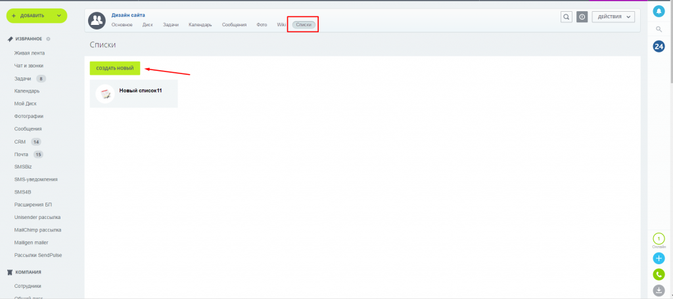Switch to the Сообщения tab in group header
The width and height of the screenshot is (673, 299).
point(235,25)
